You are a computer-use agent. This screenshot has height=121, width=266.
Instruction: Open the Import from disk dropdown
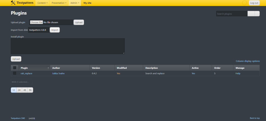39,30
